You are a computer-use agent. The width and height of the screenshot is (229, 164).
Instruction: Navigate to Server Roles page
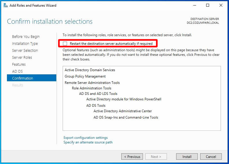coord(22,58)
